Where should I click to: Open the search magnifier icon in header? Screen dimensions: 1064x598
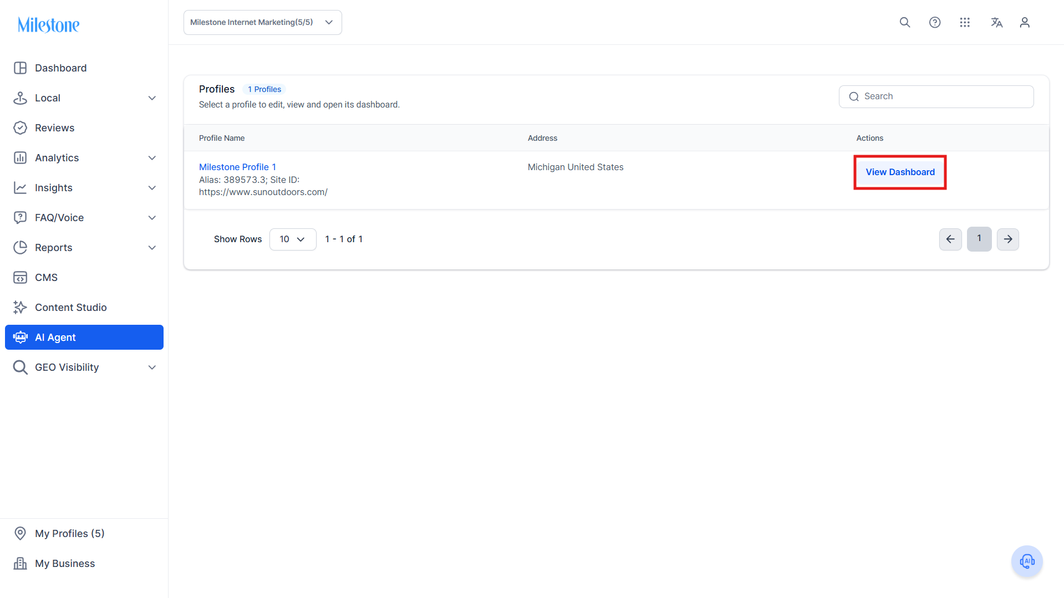(x=905, y=22)
